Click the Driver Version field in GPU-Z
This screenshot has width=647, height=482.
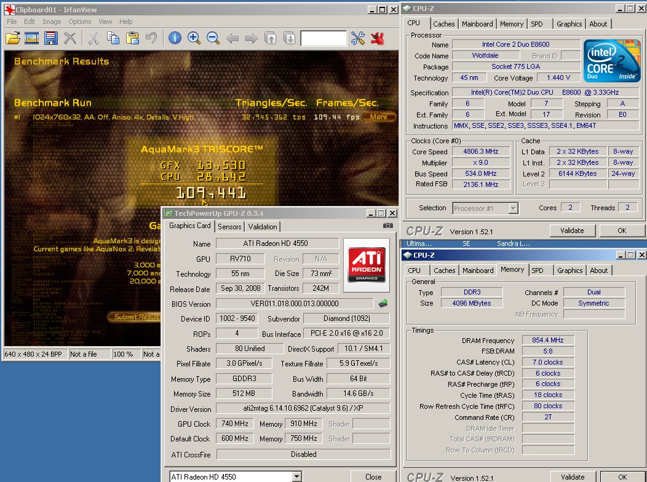click(x=303, y=408)
